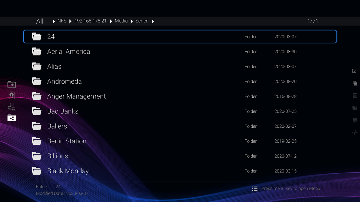
Task: Select Serien in the breadcrumb path
Action: click(x=142, y=21)
